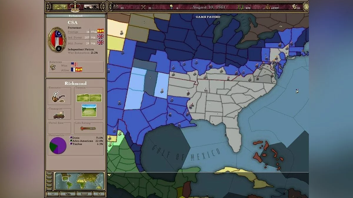Click the Life Rating thermometer gauge

click(x=88, y=128)
